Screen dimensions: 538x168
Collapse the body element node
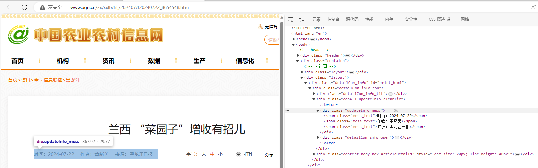click(x=293, y=44)
